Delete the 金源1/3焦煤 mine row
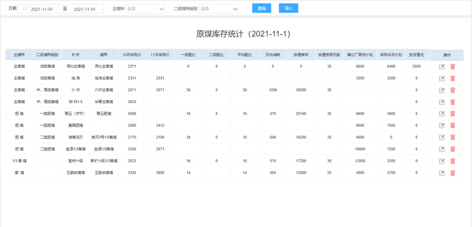Image resolution: width=472 pixels, height=227 pixels. pyautogui.click(x=453, y=149)
